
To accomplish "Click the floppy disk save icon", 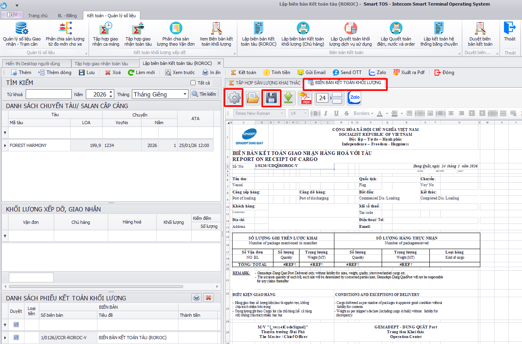I will coord(272,98).
